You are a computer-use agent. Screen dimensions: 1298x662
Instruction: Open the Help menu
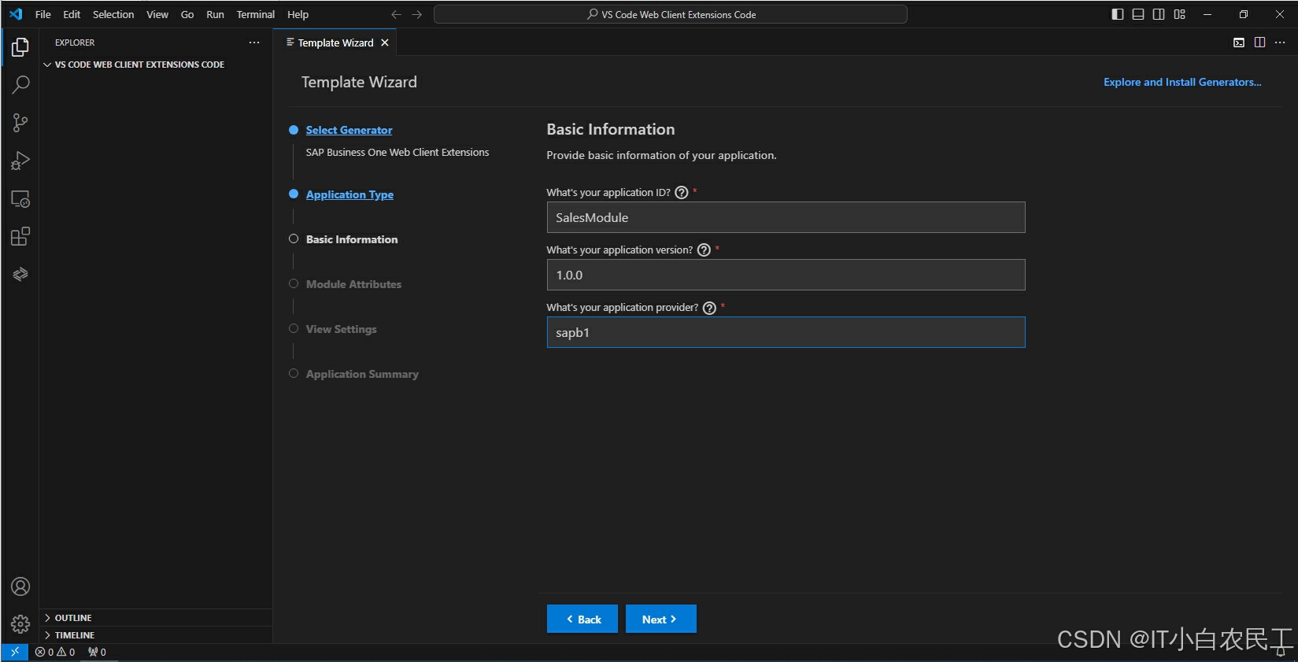[298, 14]
